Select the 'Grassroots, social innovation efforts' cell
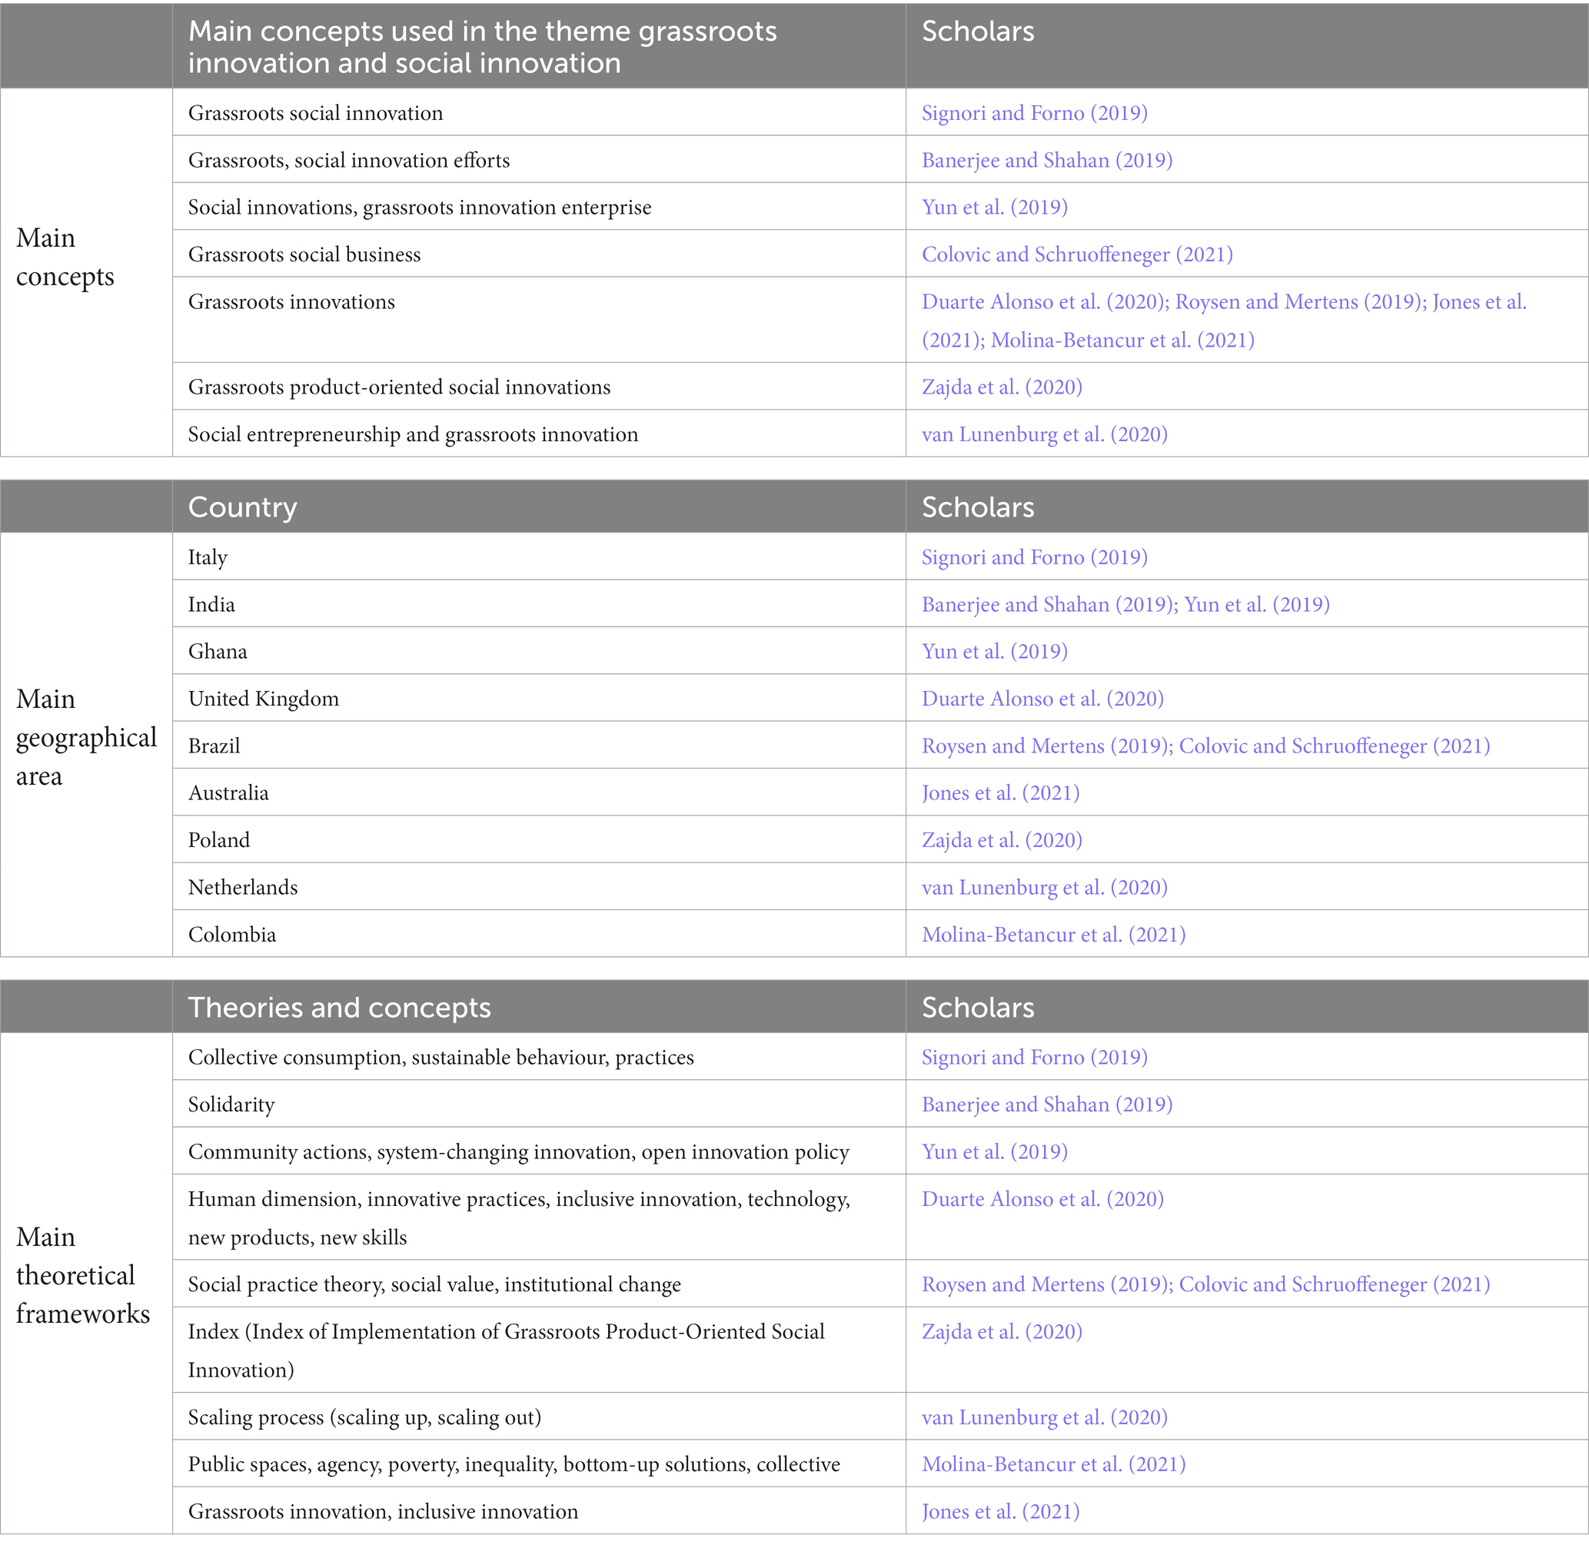This screenshot has width=1589, height=1548. (539, 159)
